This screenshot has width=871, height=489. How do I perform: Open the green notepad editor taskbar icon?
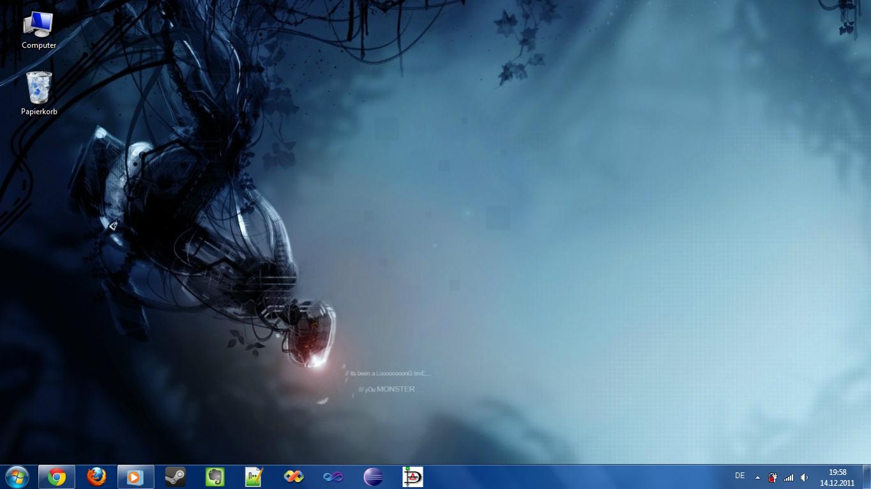(x=254, y=477)
